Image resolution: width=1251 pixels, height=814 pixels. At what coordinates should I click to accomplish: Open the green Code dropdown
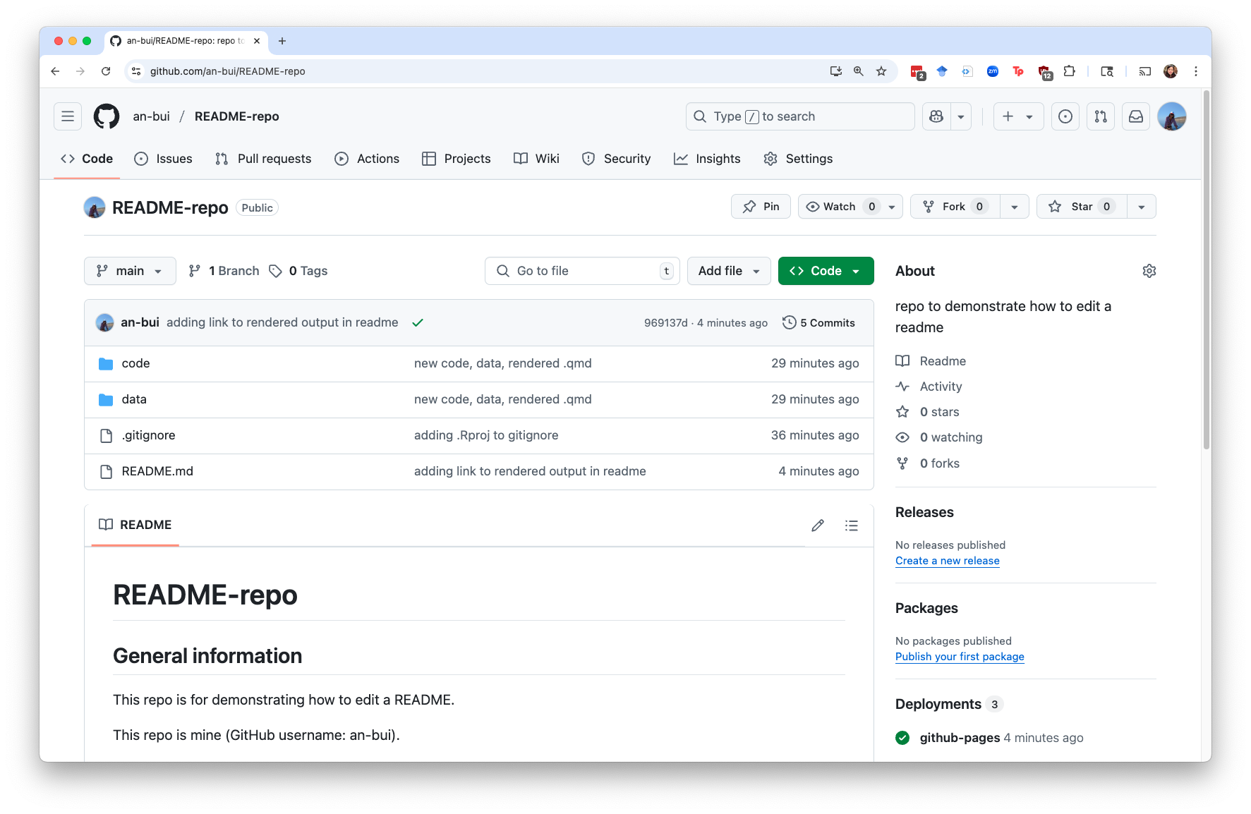(826, 271)
